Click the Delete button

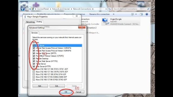click(x=74, y=86)
